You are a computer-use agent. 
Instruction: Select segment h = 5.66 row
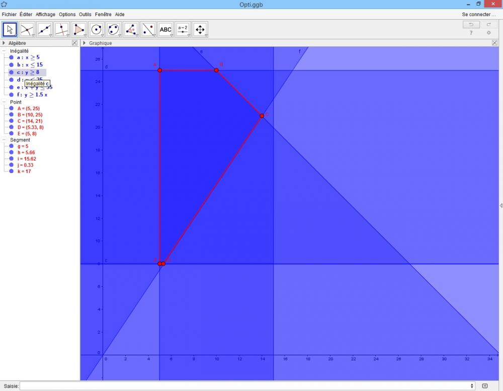(26, 152)
